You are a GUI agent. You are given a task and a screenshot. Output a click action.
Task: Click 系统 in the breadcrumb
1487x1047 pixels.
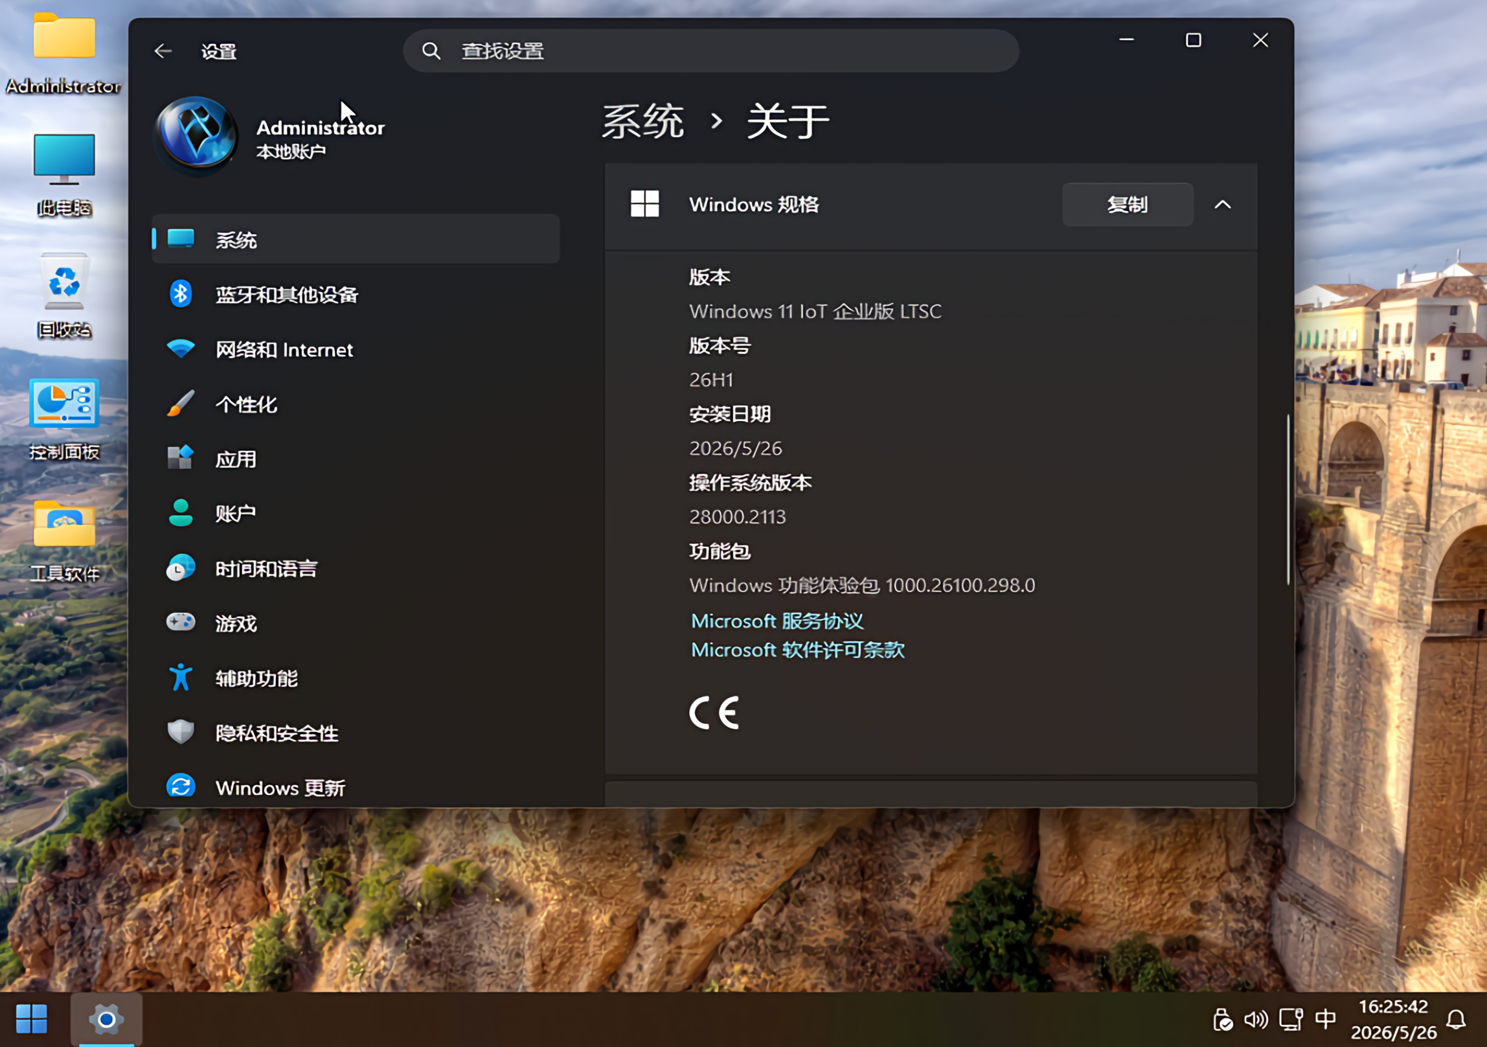(642, 121)
